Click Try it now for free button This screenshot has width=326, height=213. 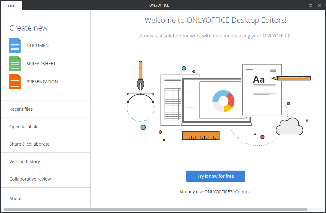coord(215,176)
